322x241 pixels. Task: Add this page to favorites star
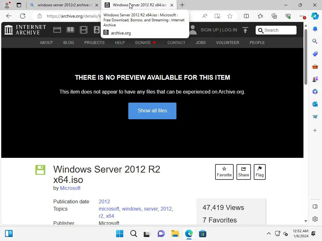[x=230, y=16]
